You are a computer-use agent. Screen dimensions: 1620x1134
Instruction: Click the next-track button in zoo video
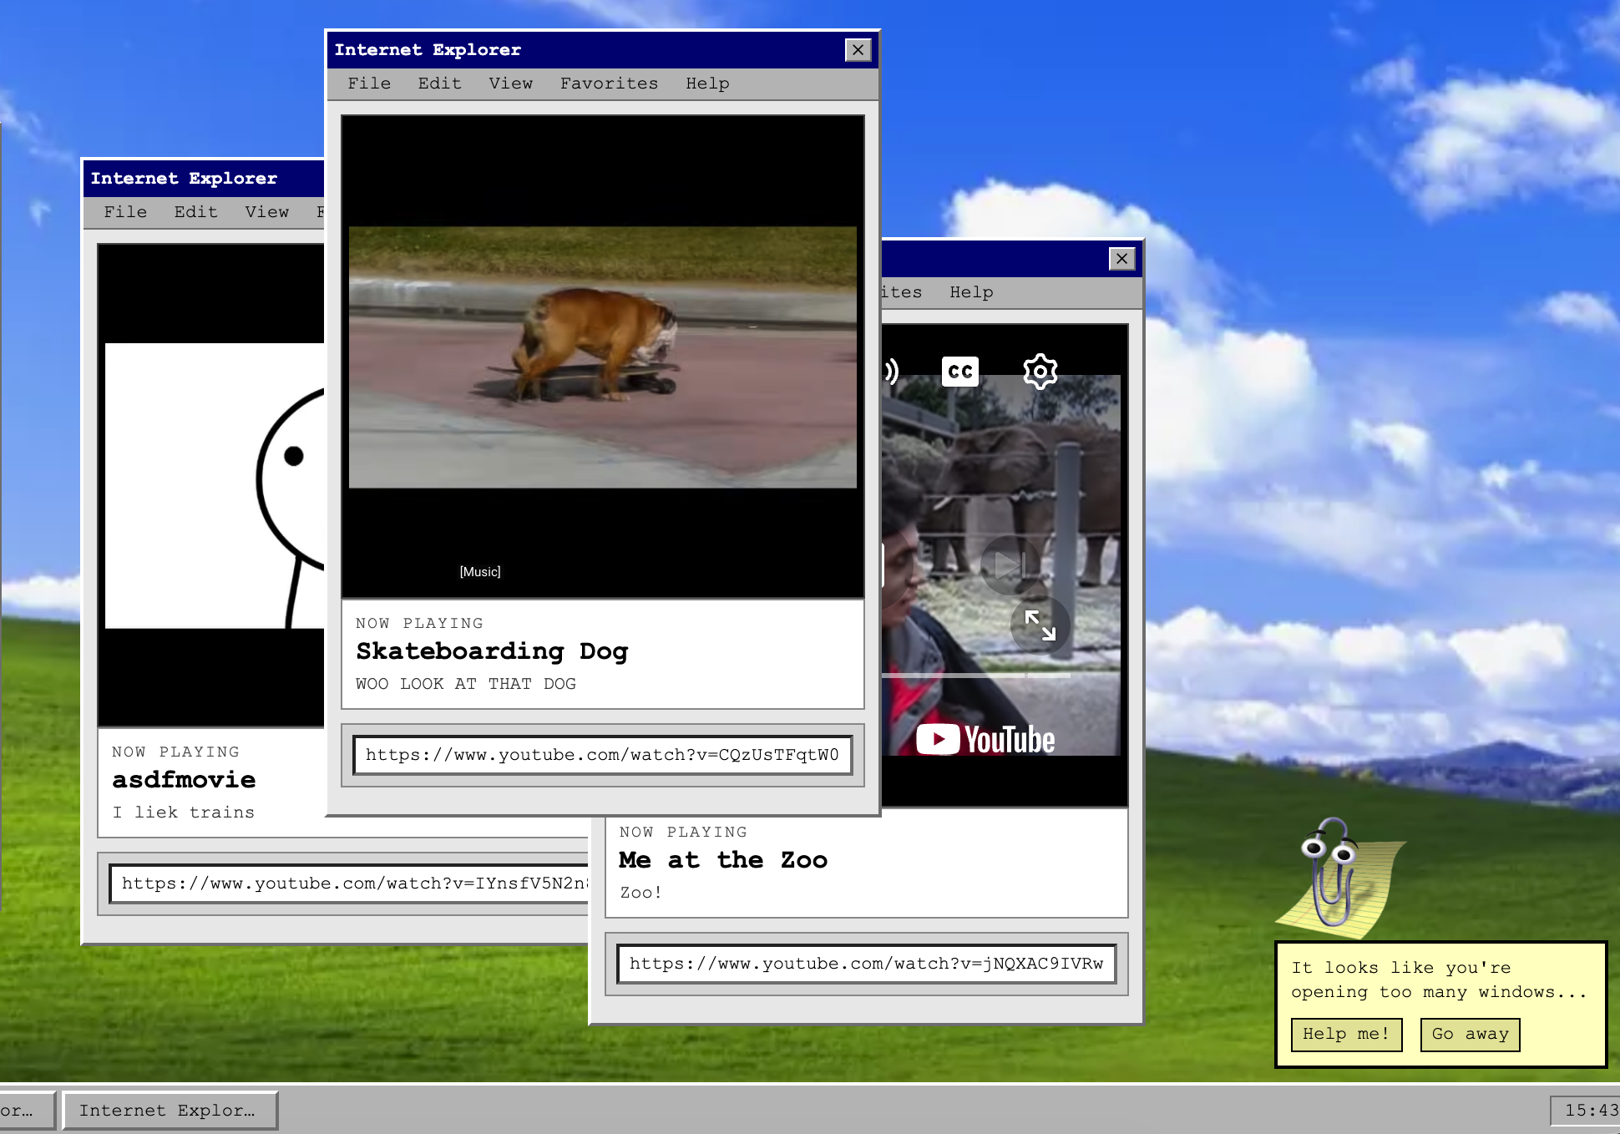click(1009, 565)
